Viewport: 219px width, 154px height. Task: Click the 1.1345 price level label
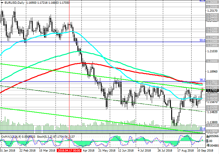coord(212,125)
